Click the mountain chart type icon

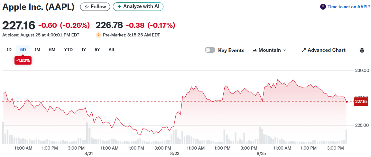click(x=255, y=50)
